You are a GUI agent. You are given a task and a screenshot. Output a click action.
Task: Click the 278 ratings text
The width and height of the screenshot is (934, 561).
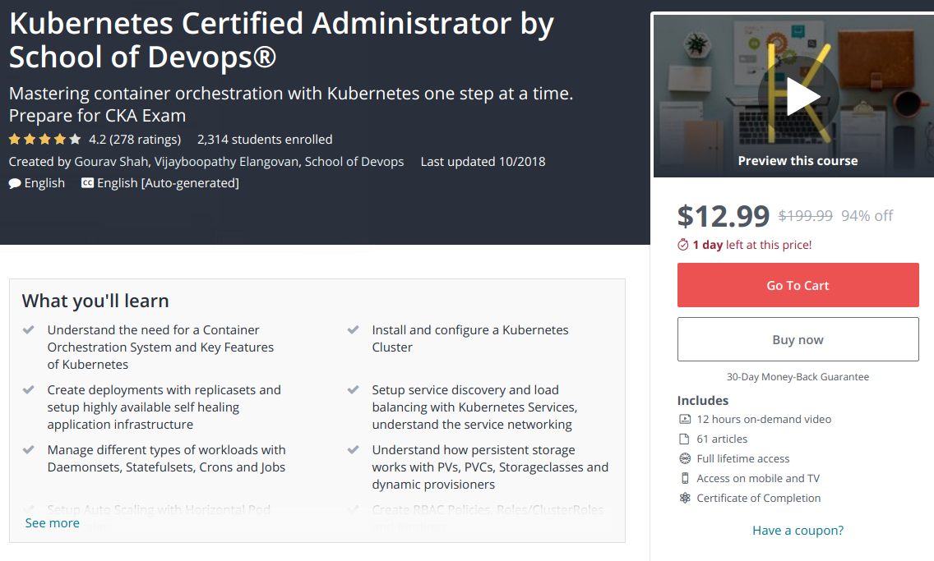[145, 139]
